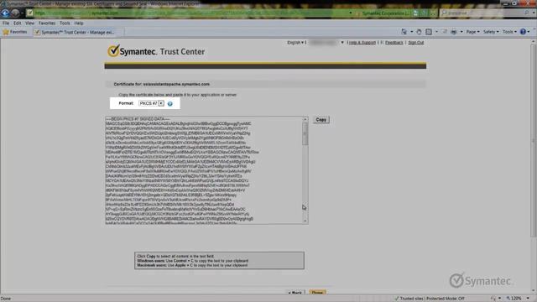Image resolution: width=537 pixels, height=302 pixels.
Task: Click the Feedback link
Action: click(x=394, y=43)
